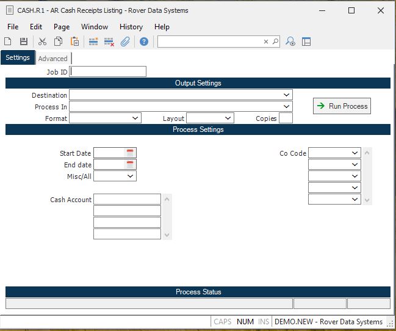
Task: Open the Start Date calendar picker
Action: pyautogui.click(x=130, y=153)
